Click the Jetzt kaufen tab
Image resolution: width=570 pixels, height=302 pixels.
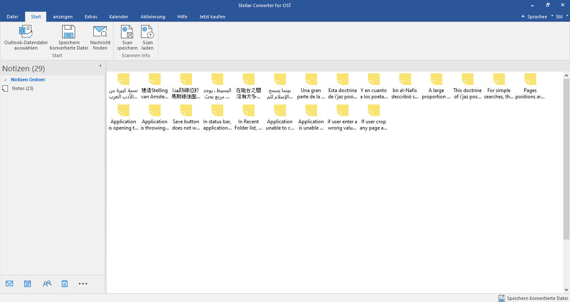pyautogui.click(x=212, y=17)
